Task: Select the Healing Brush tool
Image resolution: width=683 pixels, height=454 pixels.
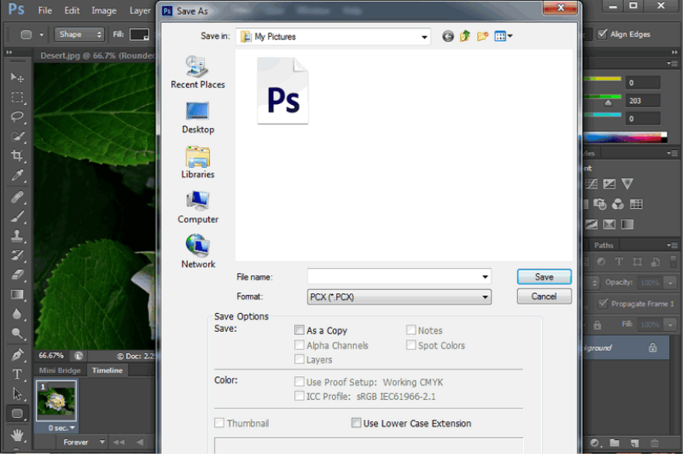Action: click(x=17, y=197)
